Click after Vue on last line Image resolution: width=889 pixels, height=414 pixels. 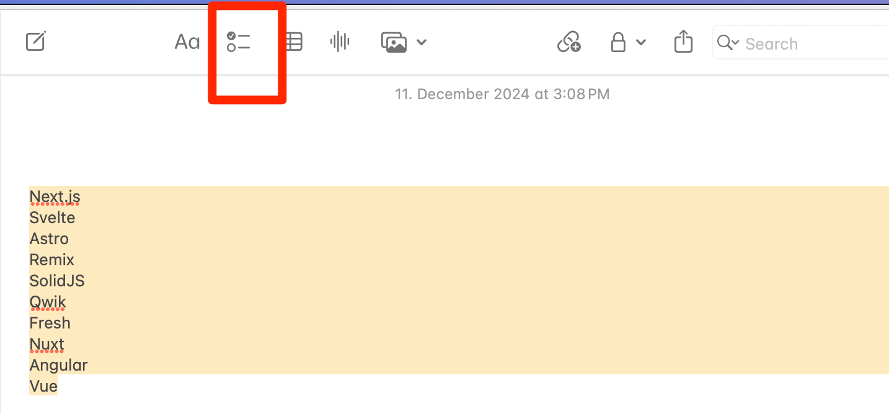point(59,387)
